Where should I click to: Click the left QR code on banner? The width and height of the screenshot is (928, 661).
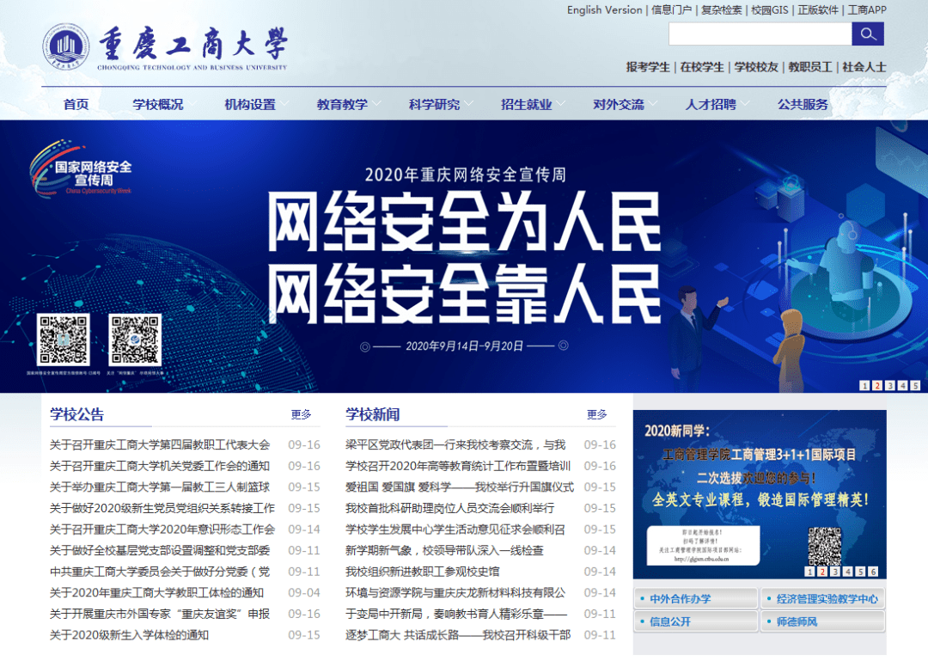tap(64, 340)
